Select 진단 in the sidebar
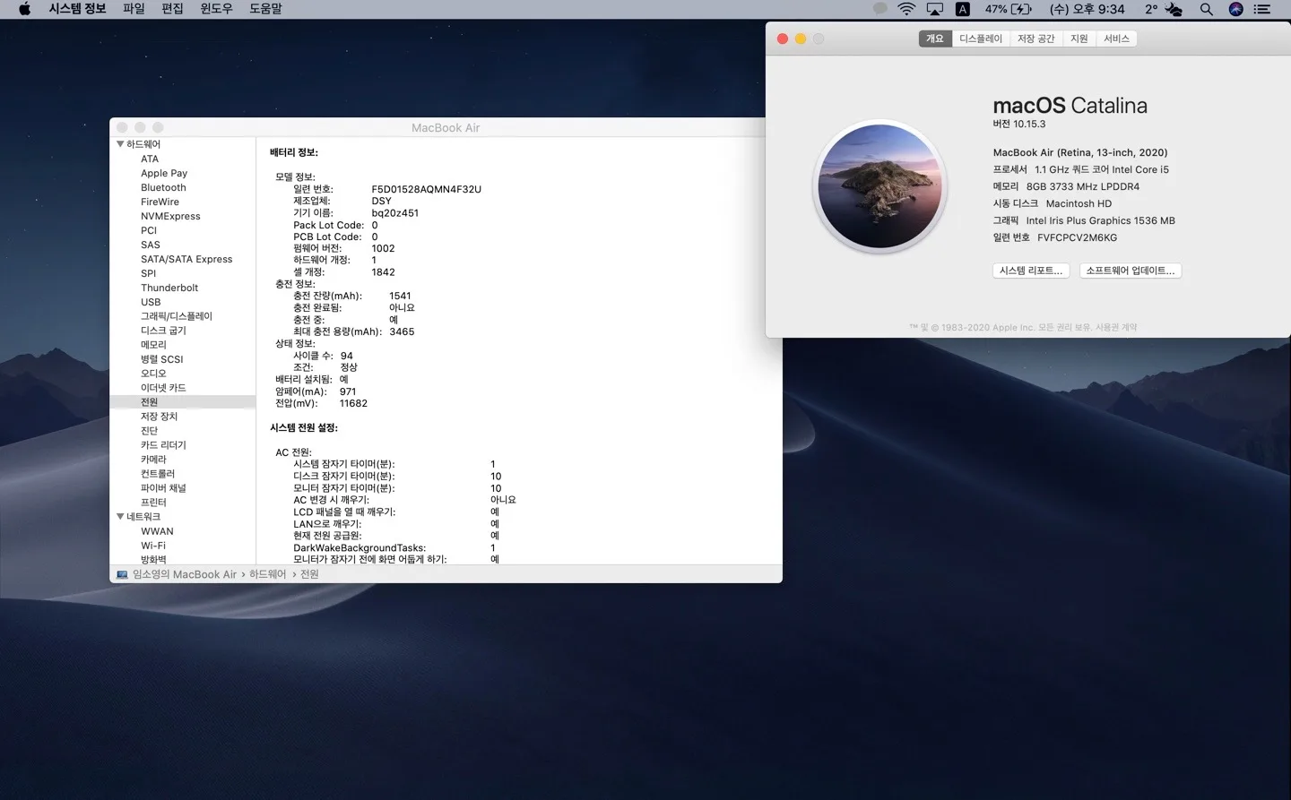 click(x=149, y=431)
